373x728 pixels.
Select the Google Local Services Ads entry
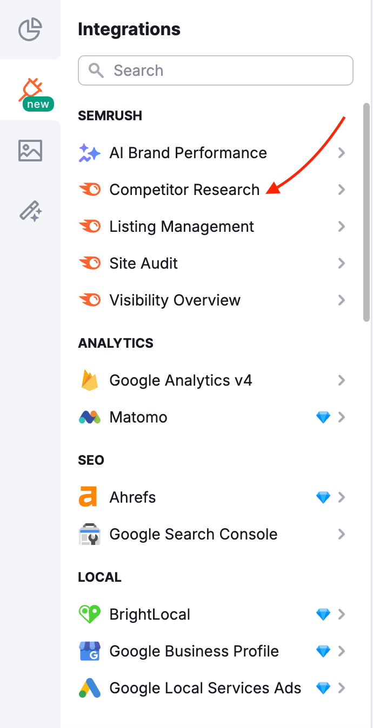205,688
